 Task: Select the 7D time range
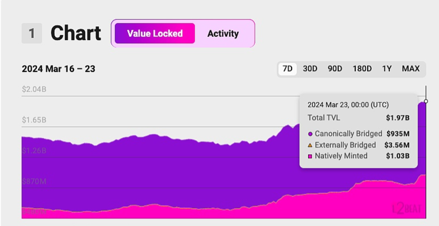(288, 69)
